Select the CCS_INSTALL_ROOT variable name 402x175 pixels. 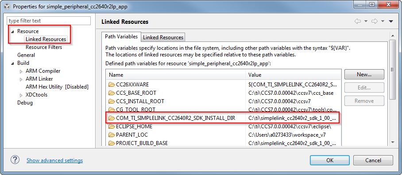point(140,101)
